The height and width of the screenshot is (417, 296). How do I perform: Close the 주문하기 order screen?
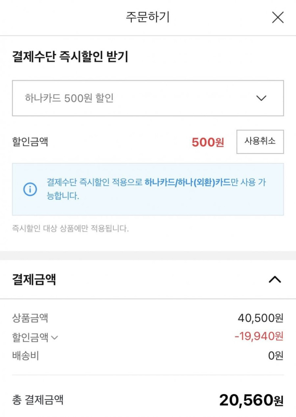pyautogui.click(x=278, y=17)
